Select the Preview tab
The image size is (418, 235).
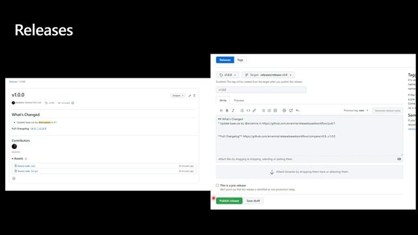tap(239, 101)
